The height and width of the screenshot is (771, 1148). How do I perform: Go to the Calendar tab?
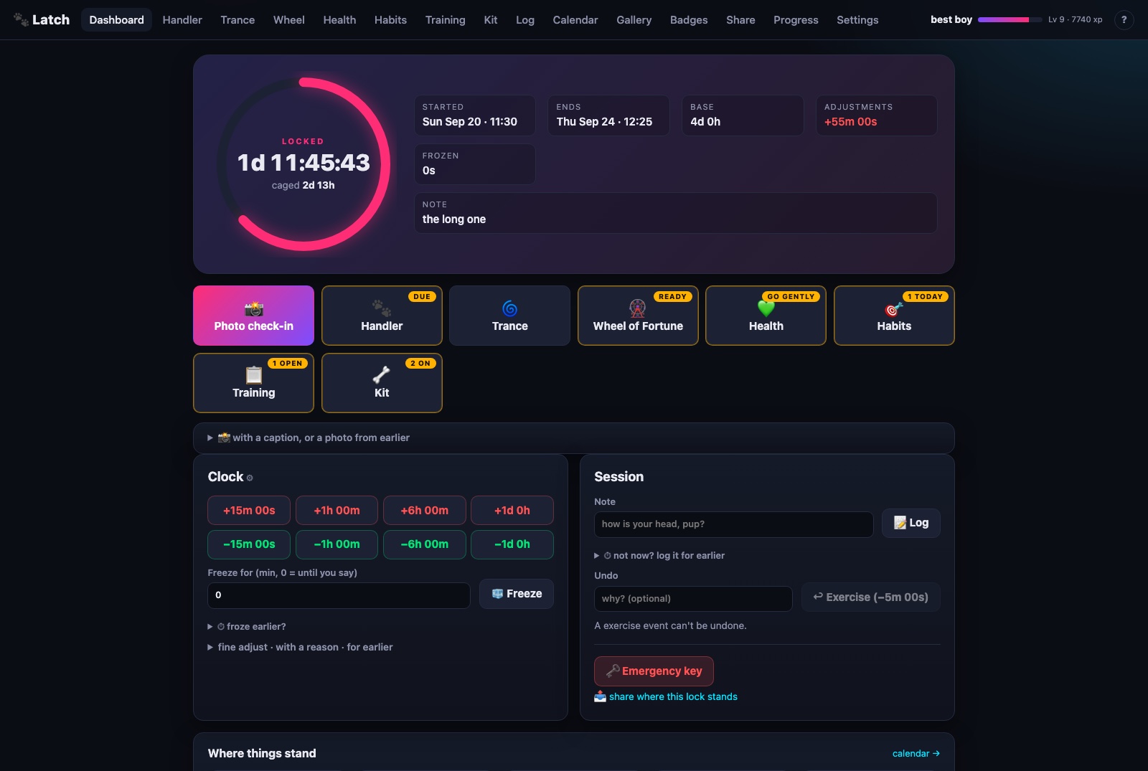coord(575,20)
